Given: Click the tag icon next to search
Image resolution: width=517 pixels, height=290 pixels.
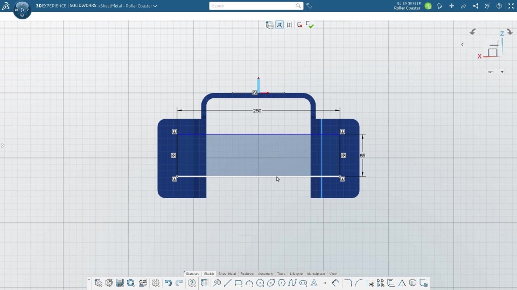Looking at the screenshot, I should (309, 6).
